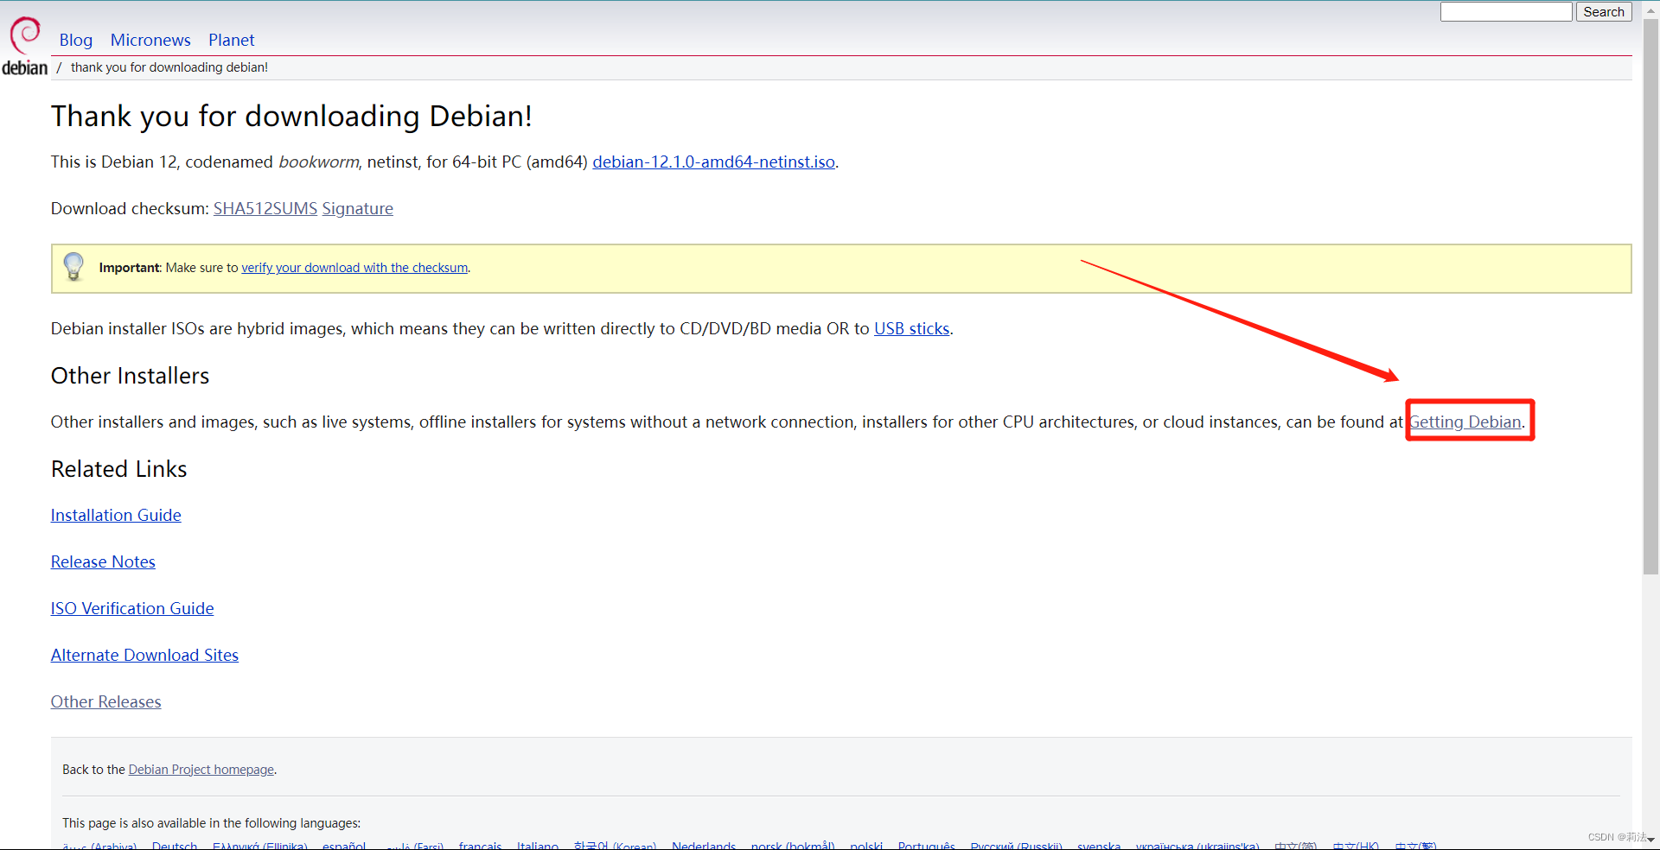Open the Micronews menu link
Screen dimensions: 1660x850
(150, 40)
